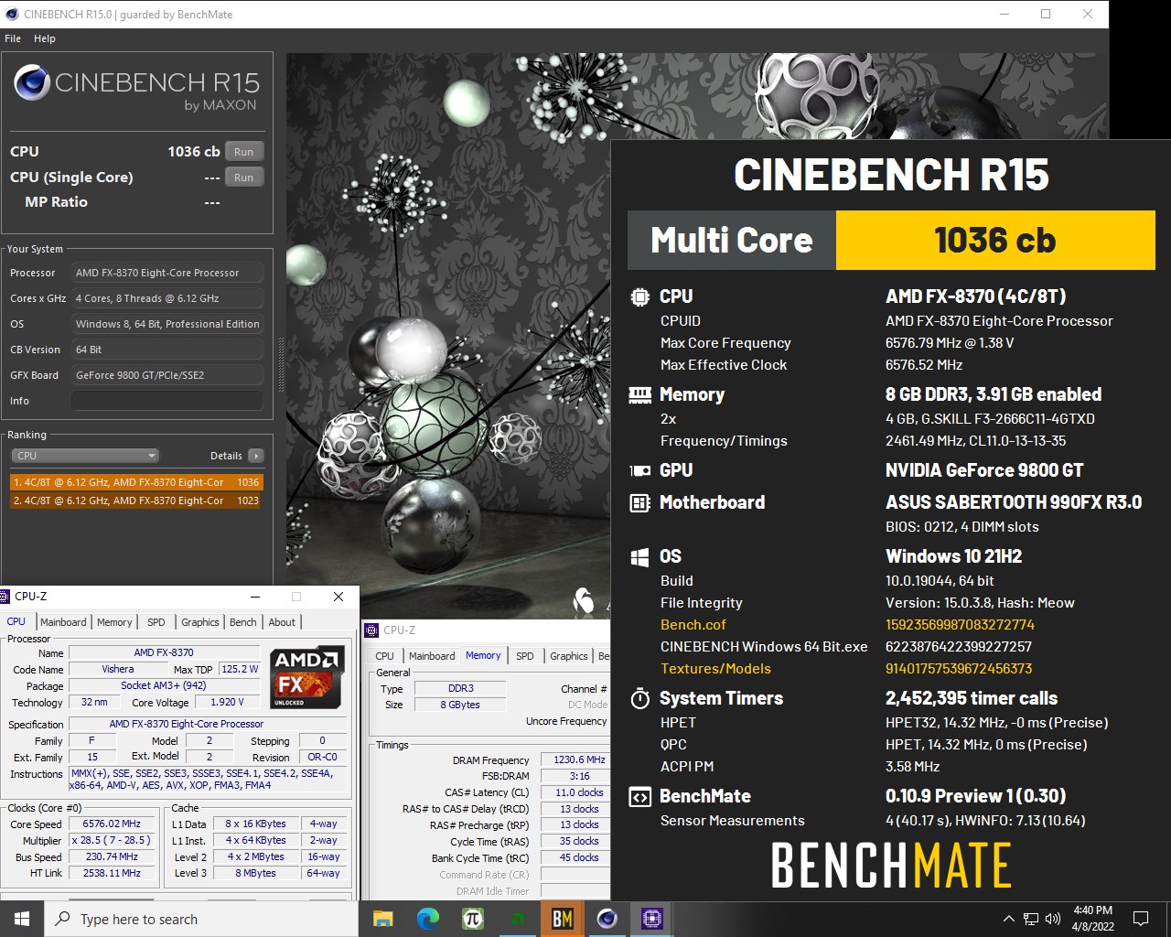Open File Explorer from taskbar

point(383,919)
